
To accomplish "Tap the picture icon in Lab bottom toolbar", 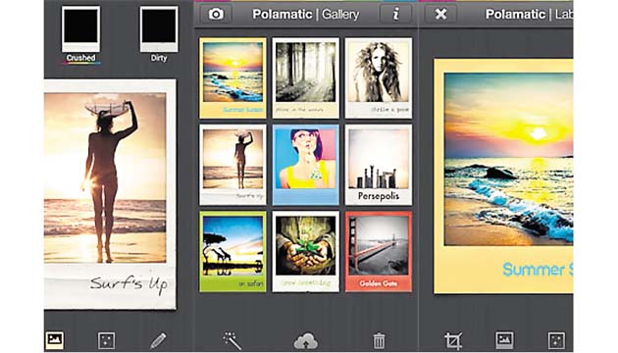I will pos(504,340).
